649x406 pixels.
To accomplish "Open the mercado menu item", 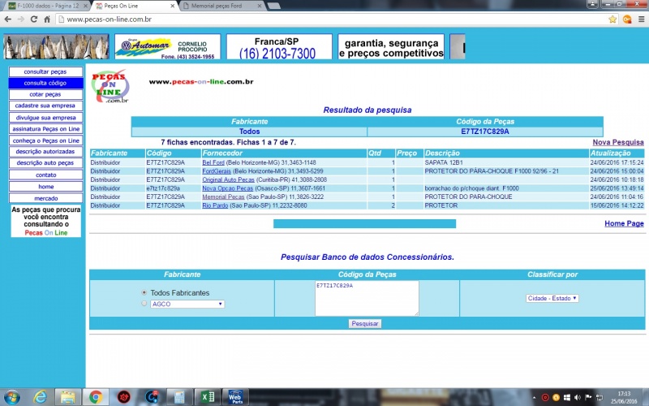I will tap(45, 198).
